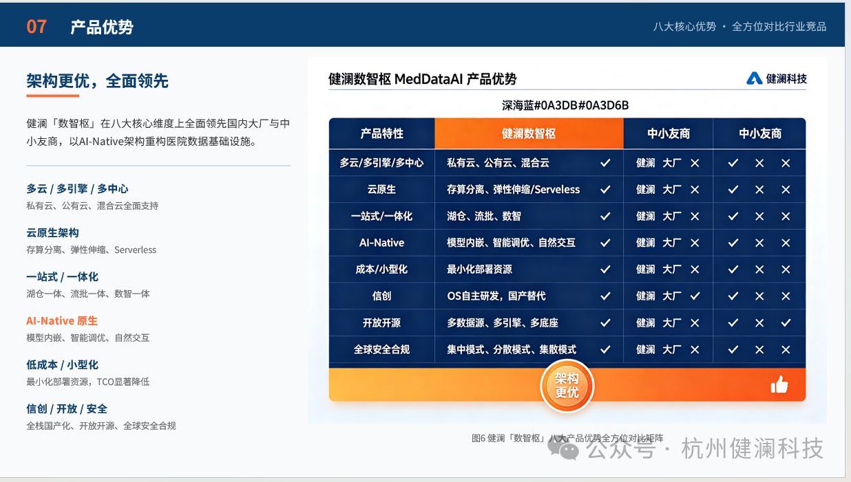The width and height of the screenshot is (851, 482).
Task: Click the orange AI-Native 原生 heading
Action: coord(62,320)
